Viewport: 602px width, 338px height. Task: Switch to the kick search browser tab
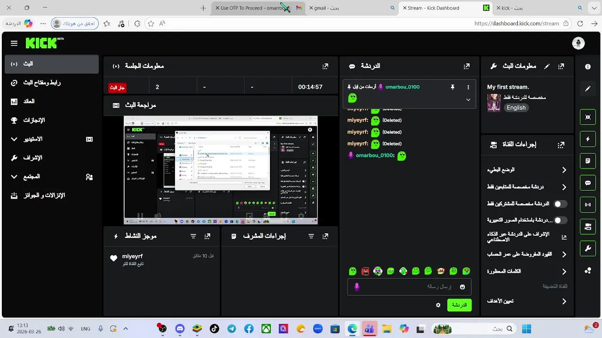[x=539, y=8]
